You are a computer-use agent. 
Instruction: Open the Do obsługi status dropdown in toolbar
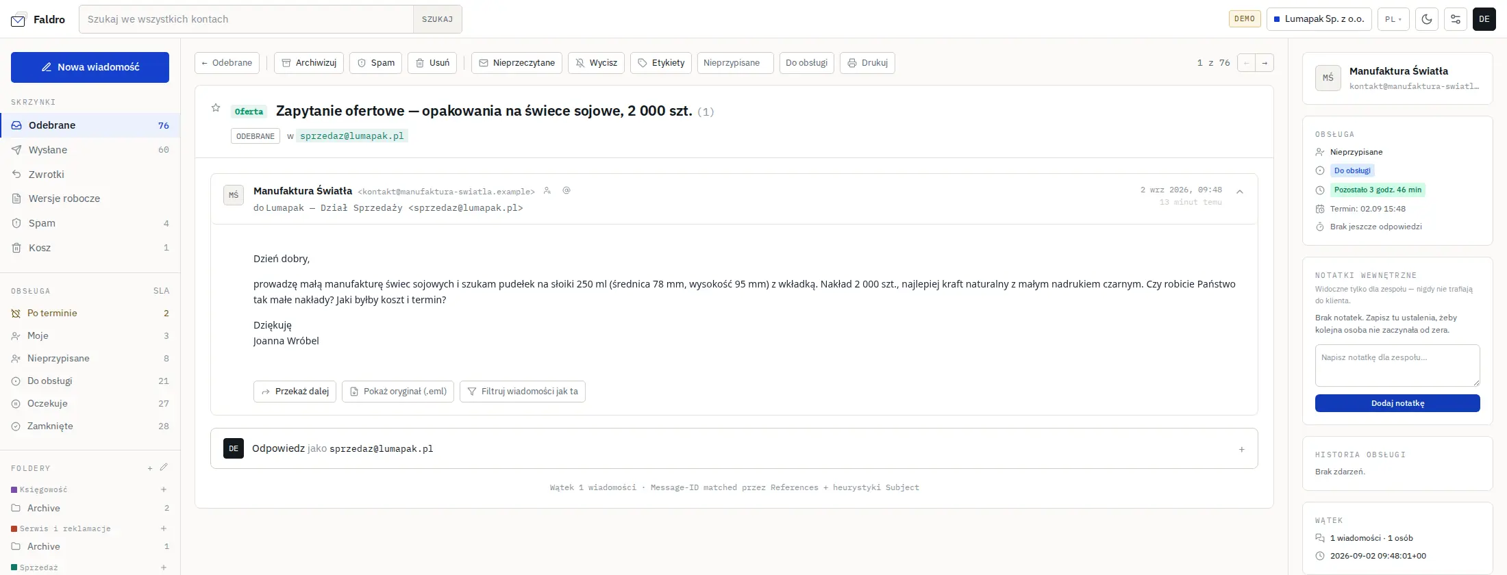(x=806, y=63)
